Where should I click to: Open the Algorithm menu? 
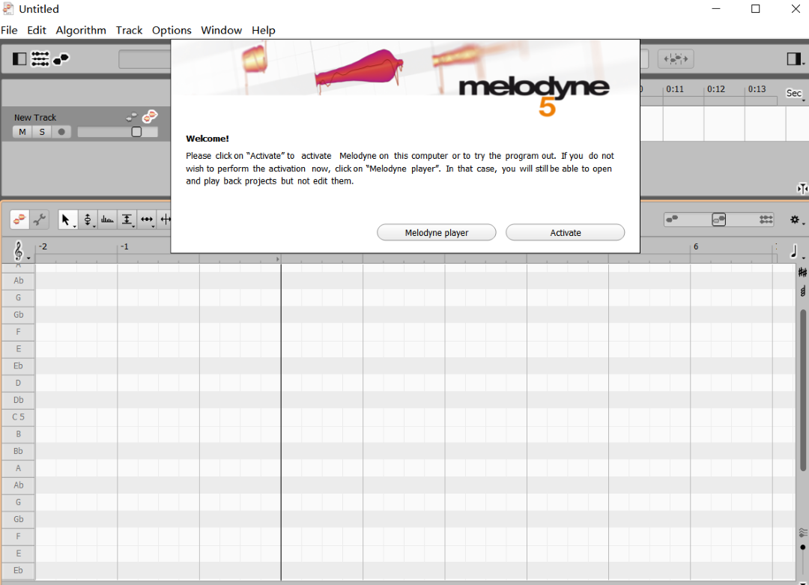coord(81,31)
